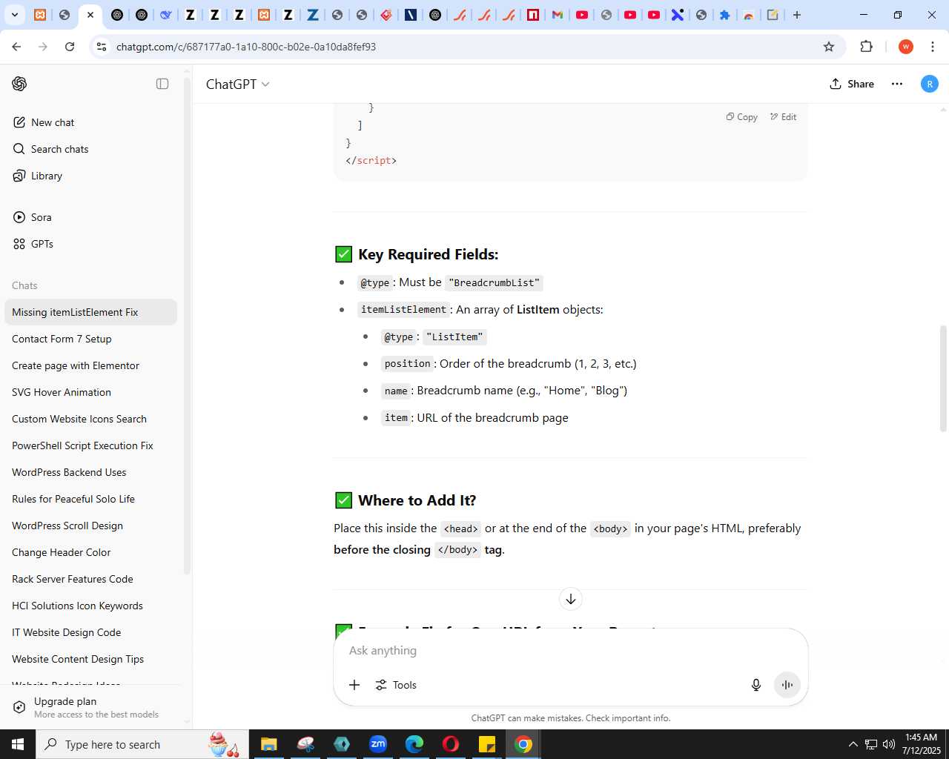This screenshot has width=949, height=759.
Task: Open File Explorer from the taskbar
Action: coord(268,744)
